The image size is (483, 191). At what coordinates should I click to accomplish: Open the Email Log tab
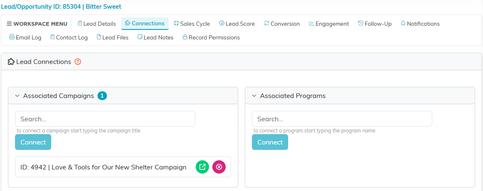tap(25, 37)
